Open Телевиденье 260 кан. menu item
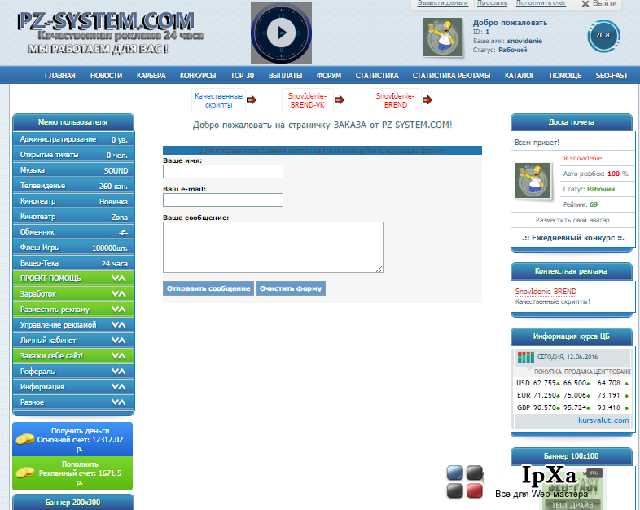 (x=73, y=186)
